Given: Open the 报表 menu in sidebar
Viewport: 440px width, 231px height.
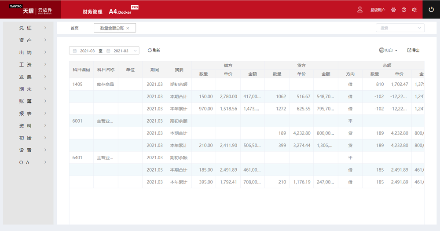Looking at the screenshot, I should (x=28, y=114).
